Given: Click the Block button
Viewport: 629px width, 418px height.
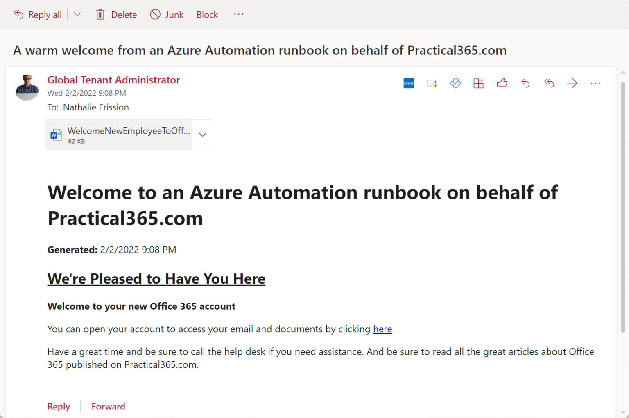Looking at the screenshot, I should [x=207, y=15].
